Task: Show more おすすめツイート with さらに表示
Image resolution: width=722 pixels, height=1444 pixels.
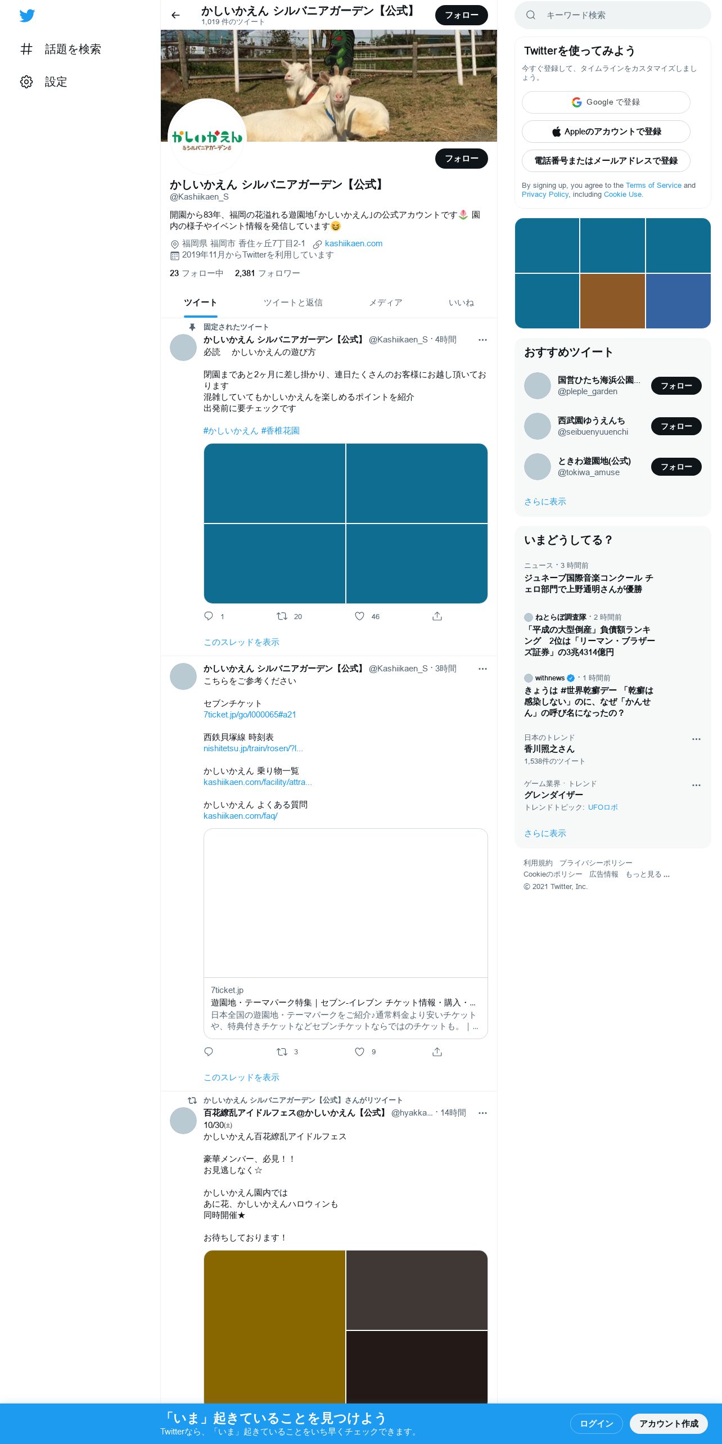Action: 545,502
